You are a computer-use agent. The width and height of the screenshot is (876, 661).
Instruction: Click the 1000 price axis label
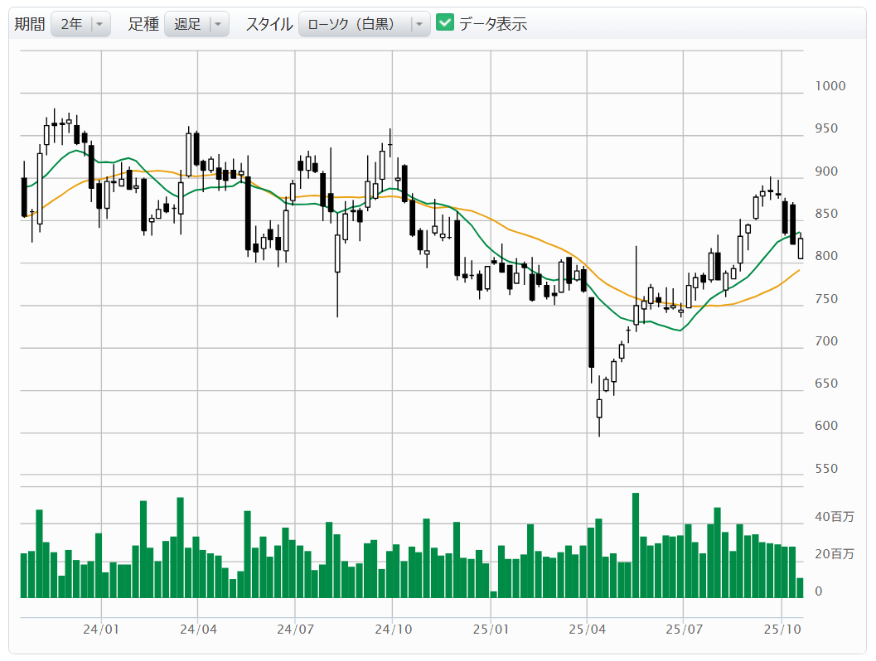[830, 86]
